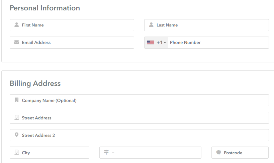274x163 pixels.
Task: Focus the First Name input field
Action: point(72,25)
